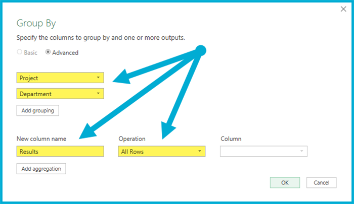Select the Basic radio button
This screenshot has height=204, width=354.
click(20, 52)
